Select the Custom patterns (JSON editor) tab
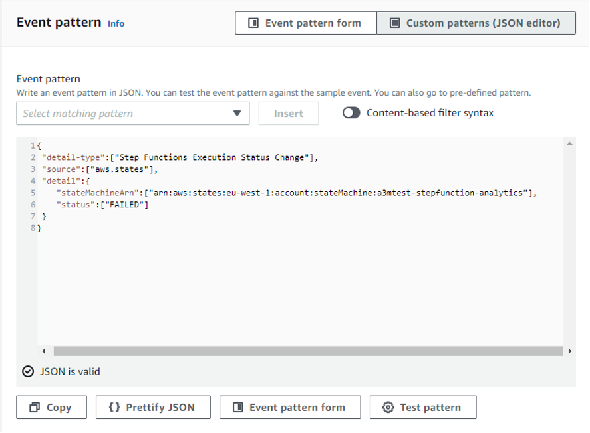Screen dimensions: 590x433 tap(476, 23)
